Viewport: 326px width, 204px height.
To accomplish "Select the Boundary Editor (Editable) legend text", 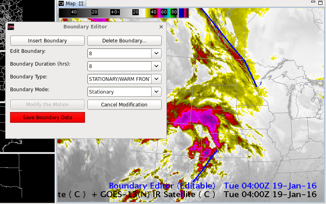I will tap(162, 186).
